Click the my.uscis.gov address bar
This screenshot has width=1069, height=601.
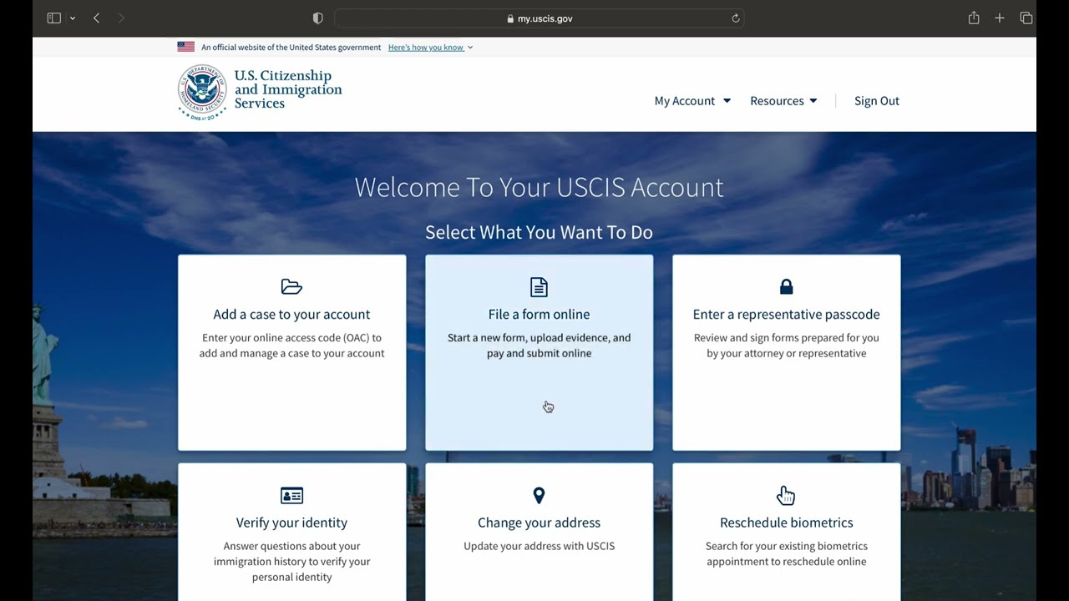(x=539, y=18)
